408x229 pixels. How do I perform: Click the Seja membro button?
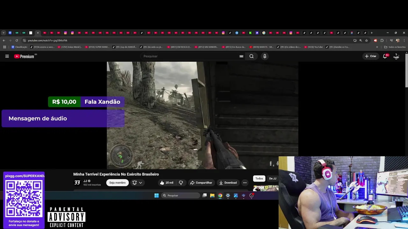click(x=117, y=183)
